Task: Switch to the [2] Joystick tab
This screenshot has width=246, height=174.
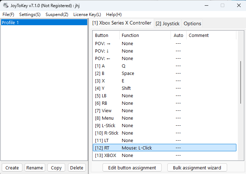Action: (168, 23)
